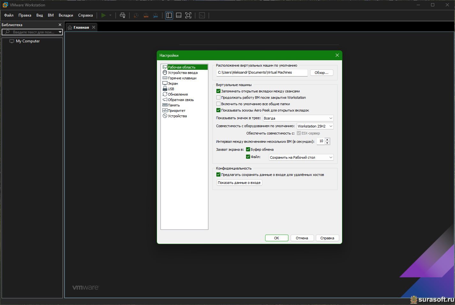
Task: Select USB in the settings list
Action: pos(171,89)
